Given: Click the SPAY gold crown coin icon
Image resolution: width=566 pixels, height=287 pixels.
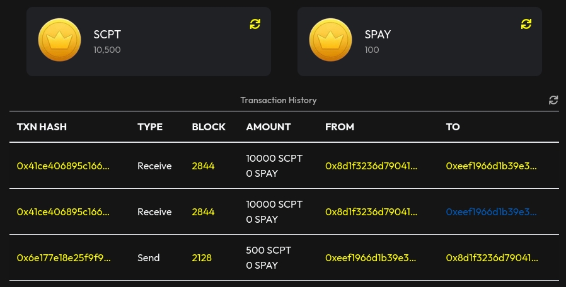Looking at the screenshot, I should tap(331, 41).
